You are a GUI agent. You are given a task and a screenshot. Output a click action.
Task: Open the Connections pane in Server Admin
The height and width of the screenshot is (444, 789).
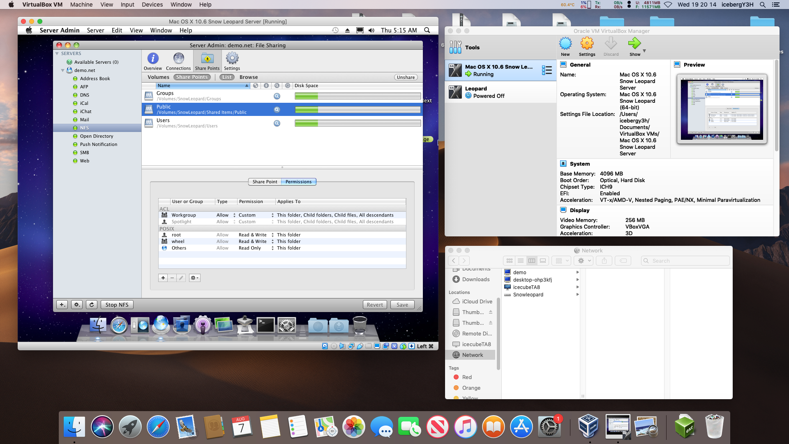pos(178,61)
